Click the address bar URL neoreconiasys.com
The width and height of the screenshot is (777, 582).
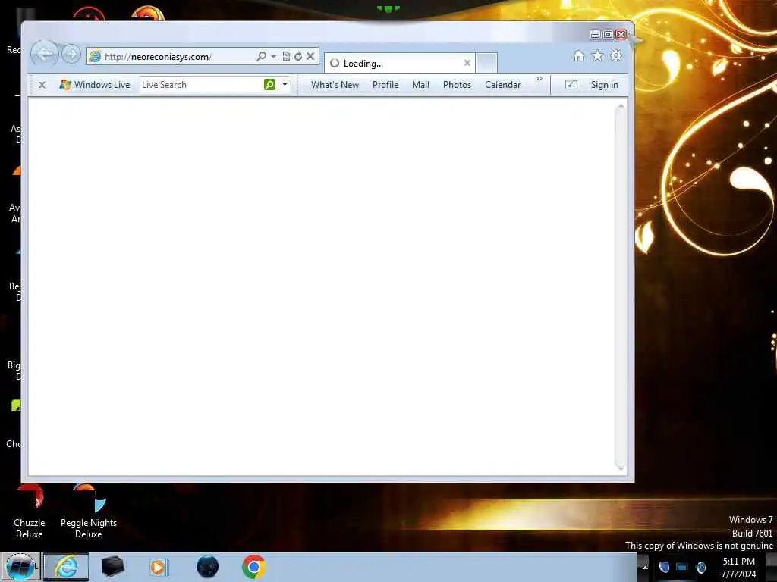(x=158, y=57)
